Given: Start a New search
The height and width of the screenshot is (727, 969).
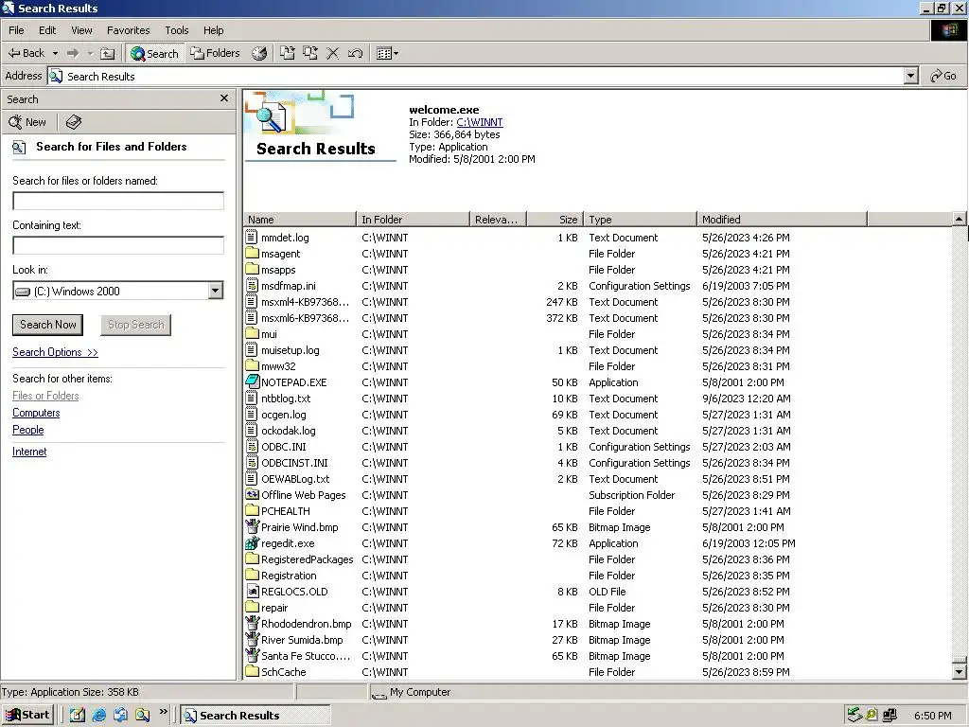Looking at the screenshot, I should click(27, 122).
